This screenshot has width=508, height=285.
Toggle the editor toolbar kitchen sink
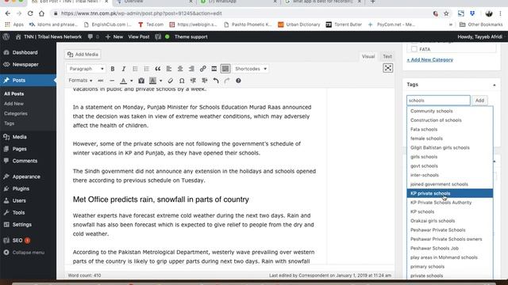pos(225,69)
